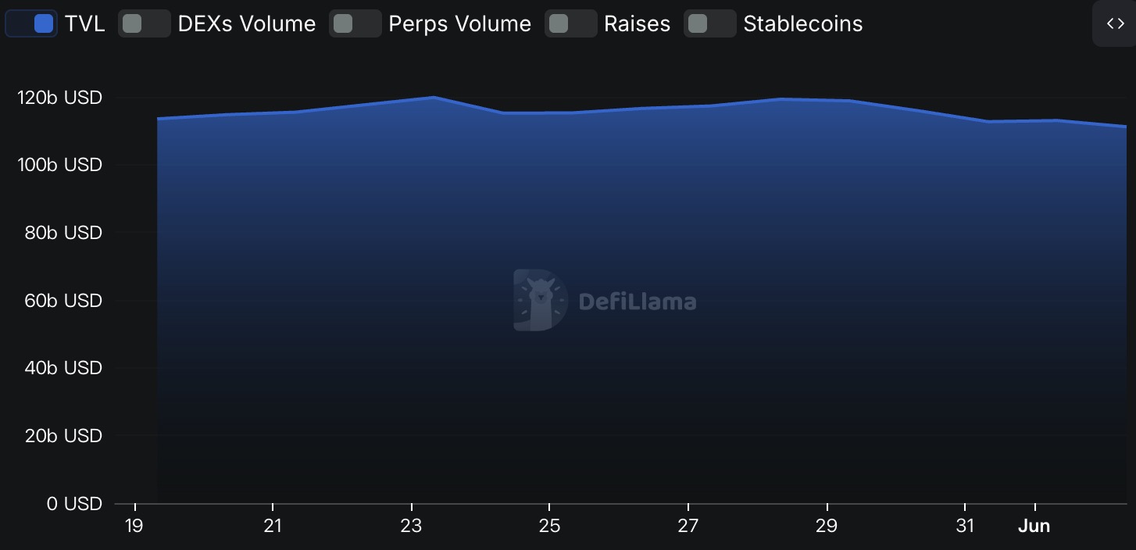Click the 'DEXs Volume' text label
The height and width of the screenshot is (550, 1136).
[247, 24]
